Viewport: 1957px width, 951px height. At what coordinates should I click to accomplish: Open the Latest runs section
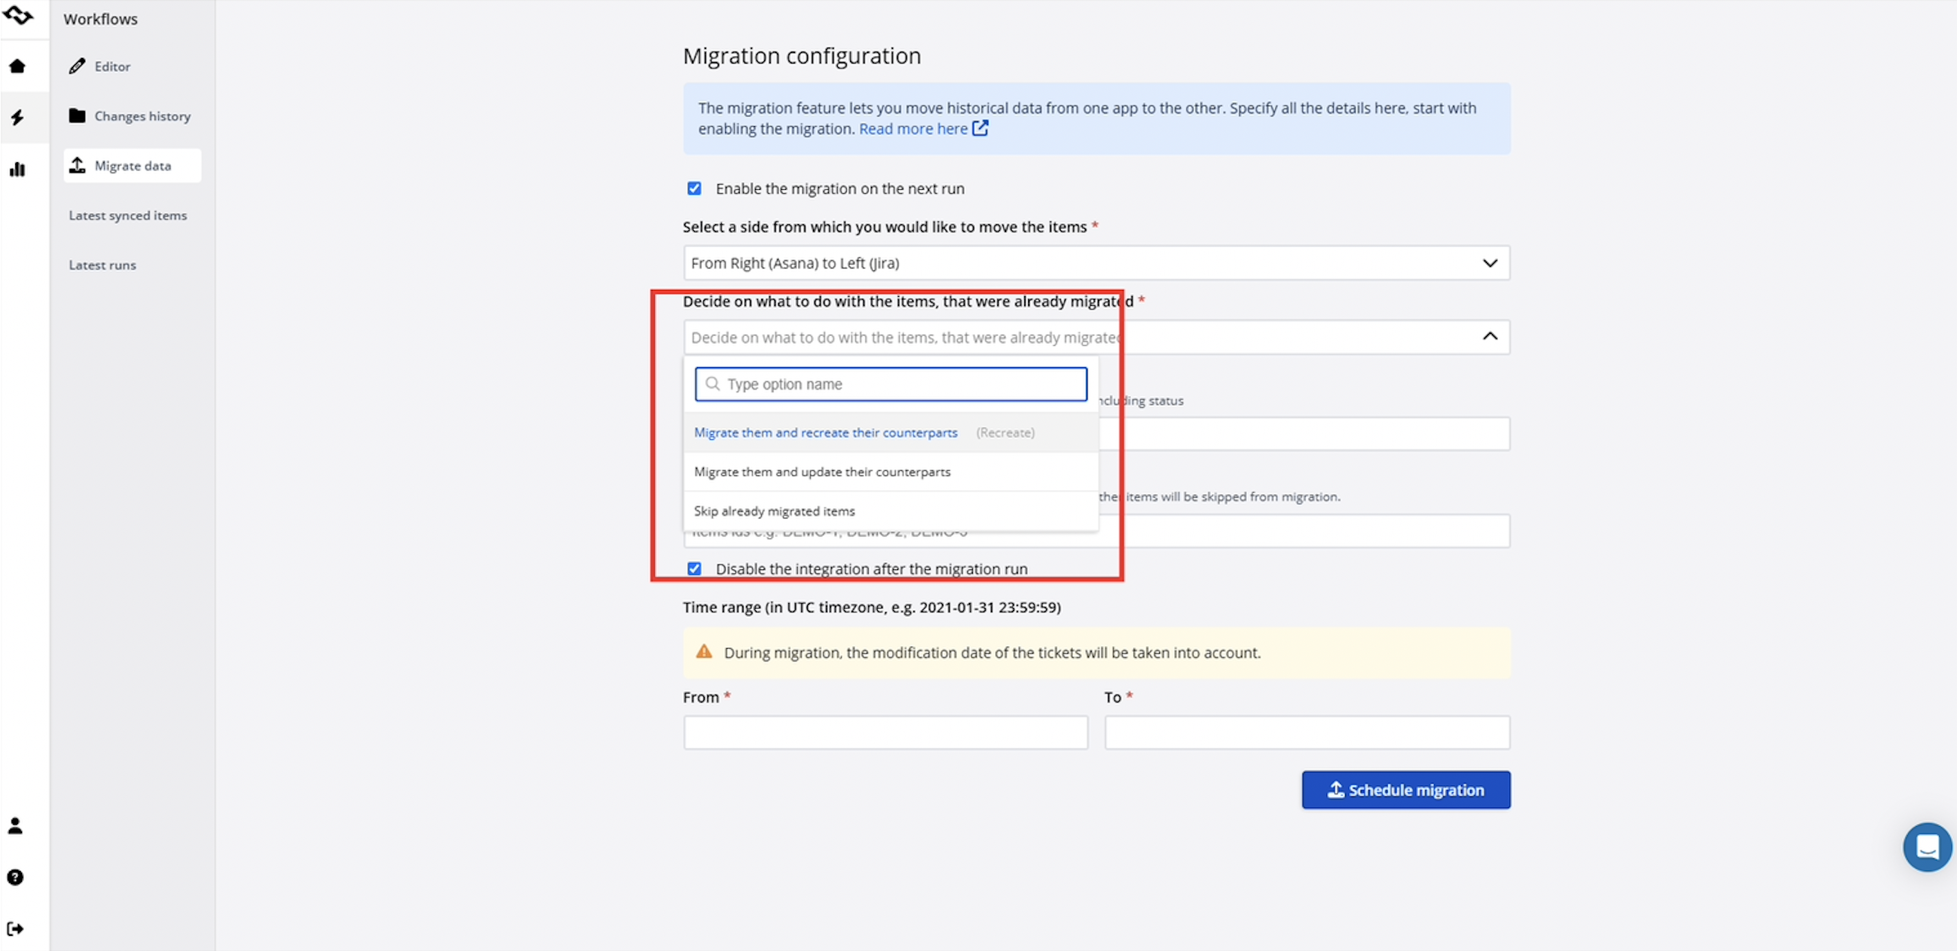102,264
